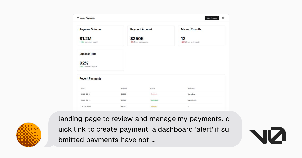Toggle the Pending status badge on the $8,000 payment
The image size is (302, 158).
(154, 106)
